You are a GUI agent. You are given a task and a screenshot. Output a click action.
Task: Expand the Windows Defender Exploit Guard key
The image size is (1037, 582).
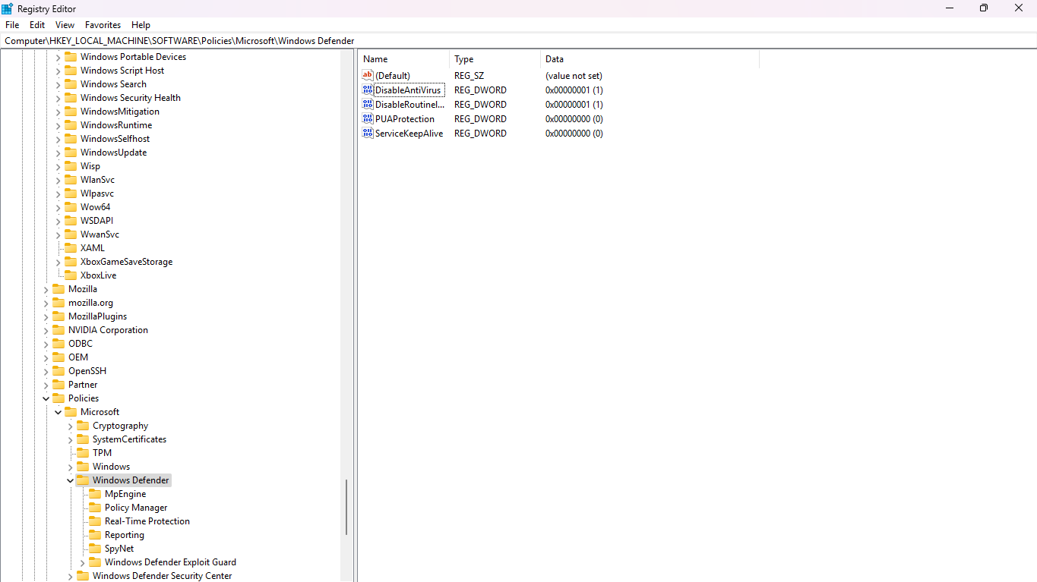(82, 562)
